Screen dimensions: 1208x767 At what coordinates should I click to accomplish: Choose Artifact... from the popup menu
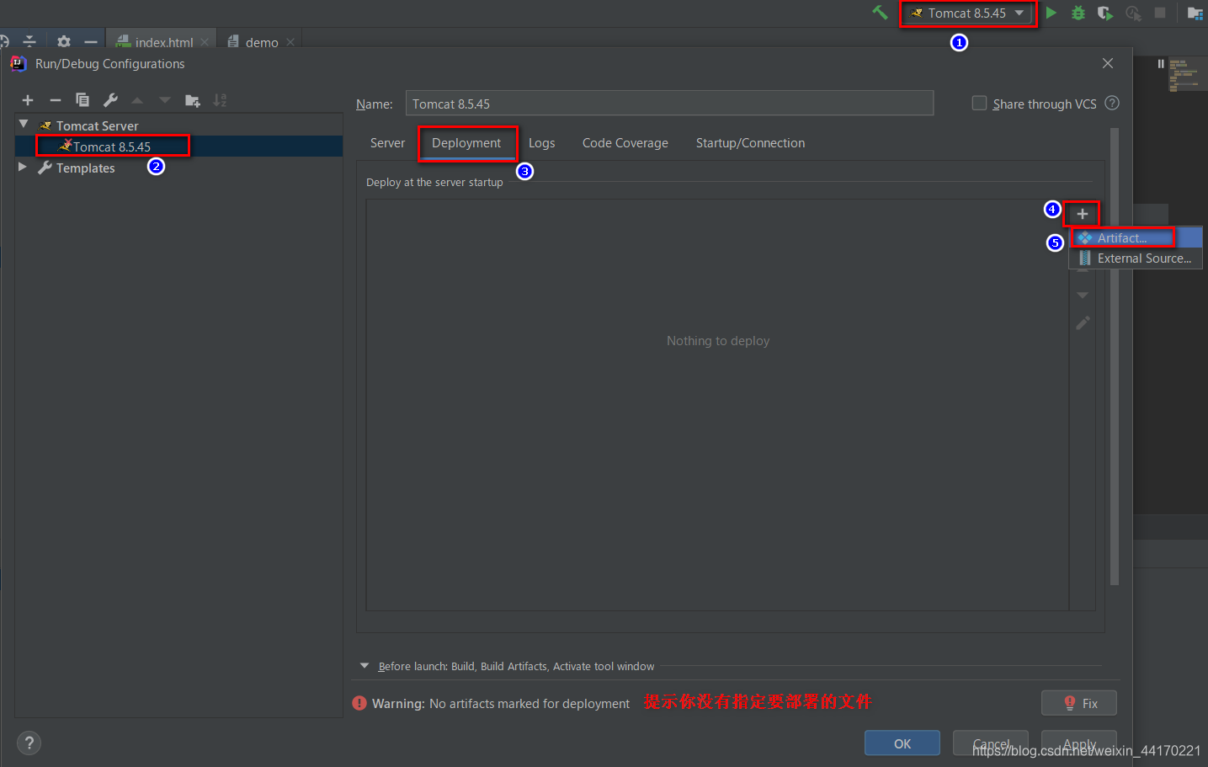point(1136,238)
